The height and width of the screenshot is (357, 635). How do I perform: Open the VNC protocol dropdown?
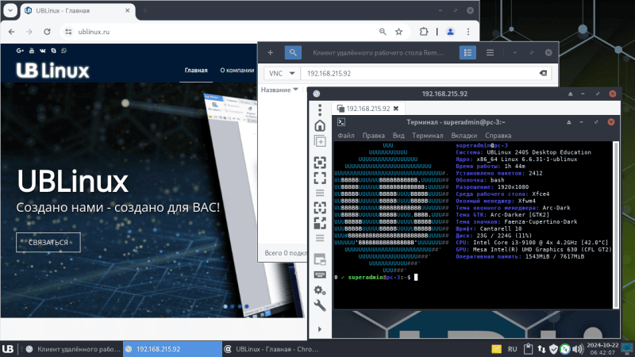coord(282,73)
